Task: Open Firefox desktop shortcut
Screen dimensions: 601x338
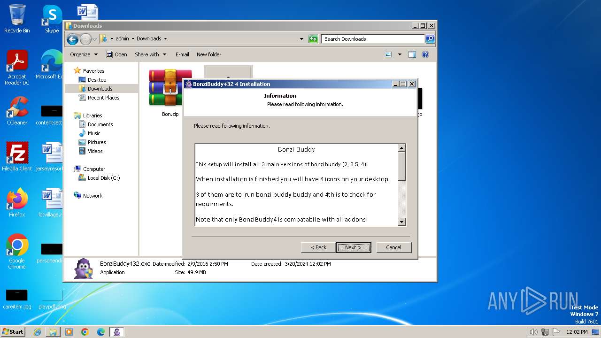Action: pyautogui.click(x=17, y=203)
